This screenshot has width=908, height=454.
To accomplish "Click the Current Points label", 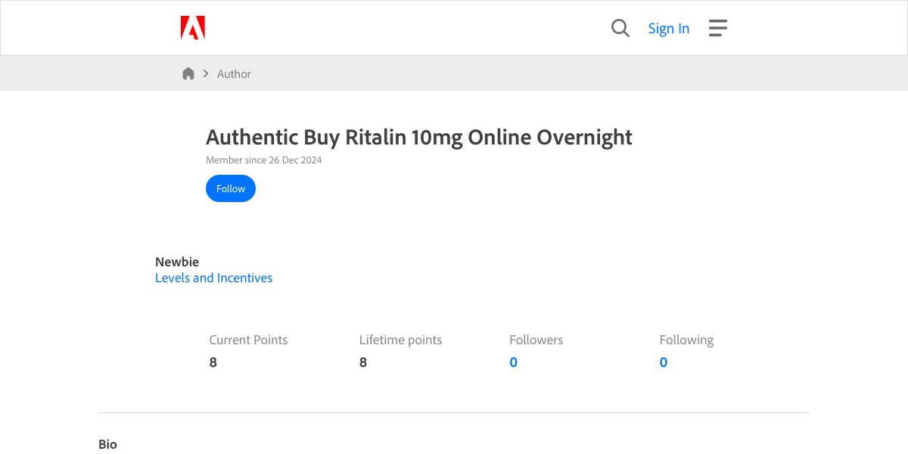I will coord(248,340).
